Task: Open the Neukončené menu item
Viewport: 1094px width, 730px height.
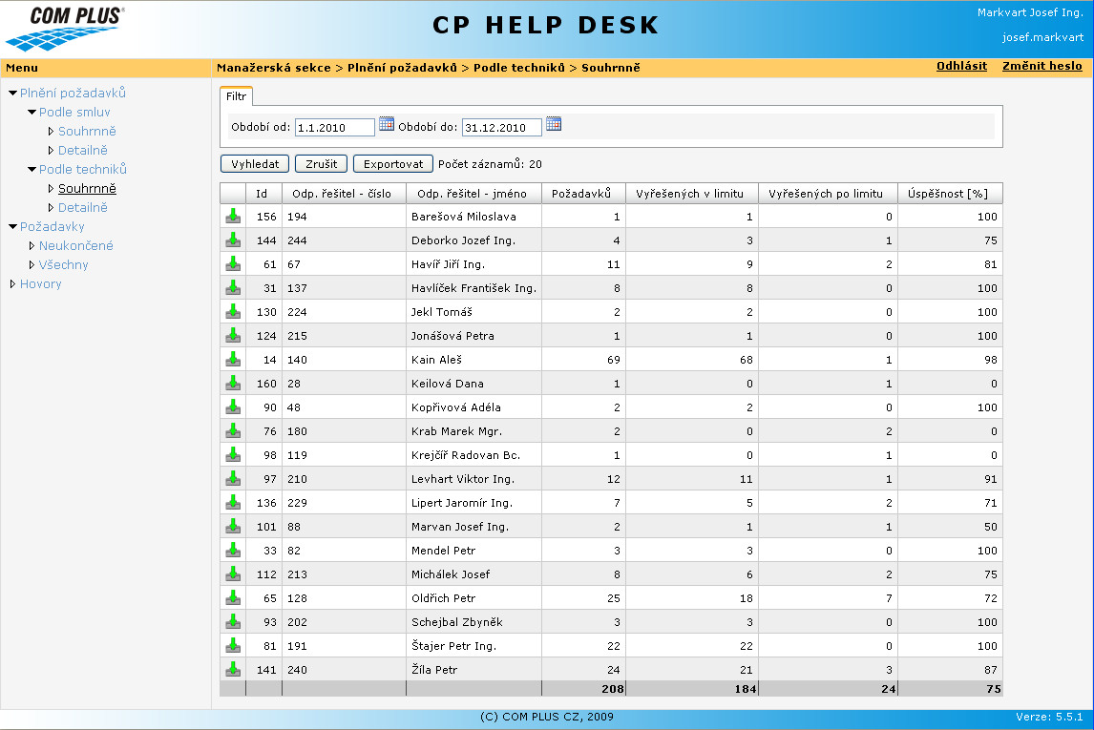Action: coord(76,245)
